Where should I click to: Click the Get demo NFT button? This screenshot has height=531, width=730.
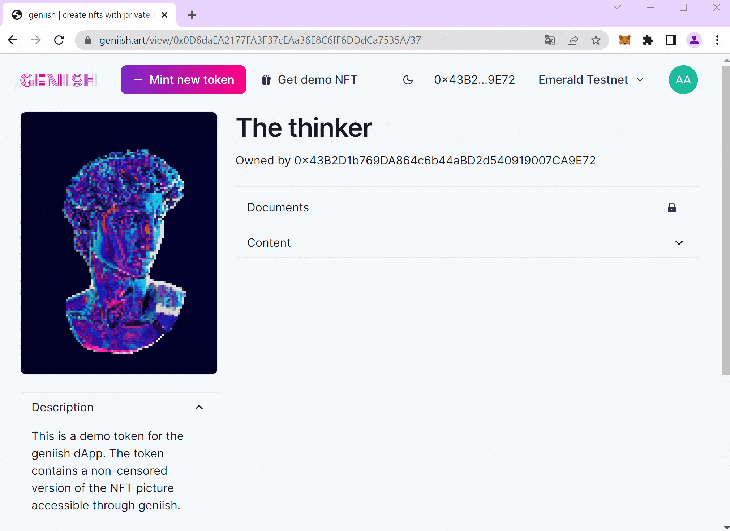tap(309, 80)
